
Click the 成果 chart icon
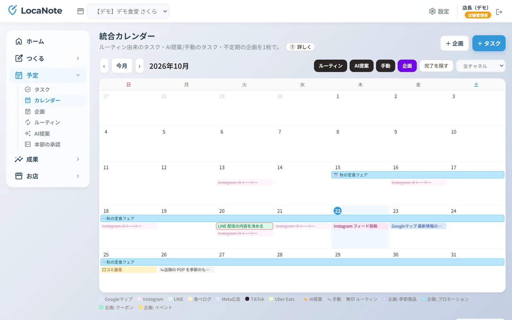19,159
